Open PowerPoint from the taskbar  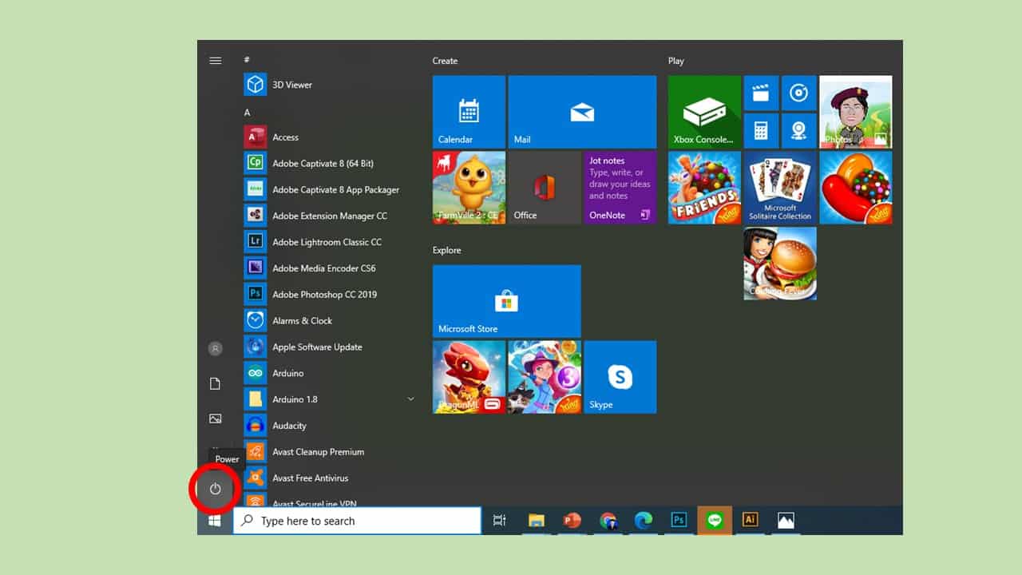[x=572, y=521]
